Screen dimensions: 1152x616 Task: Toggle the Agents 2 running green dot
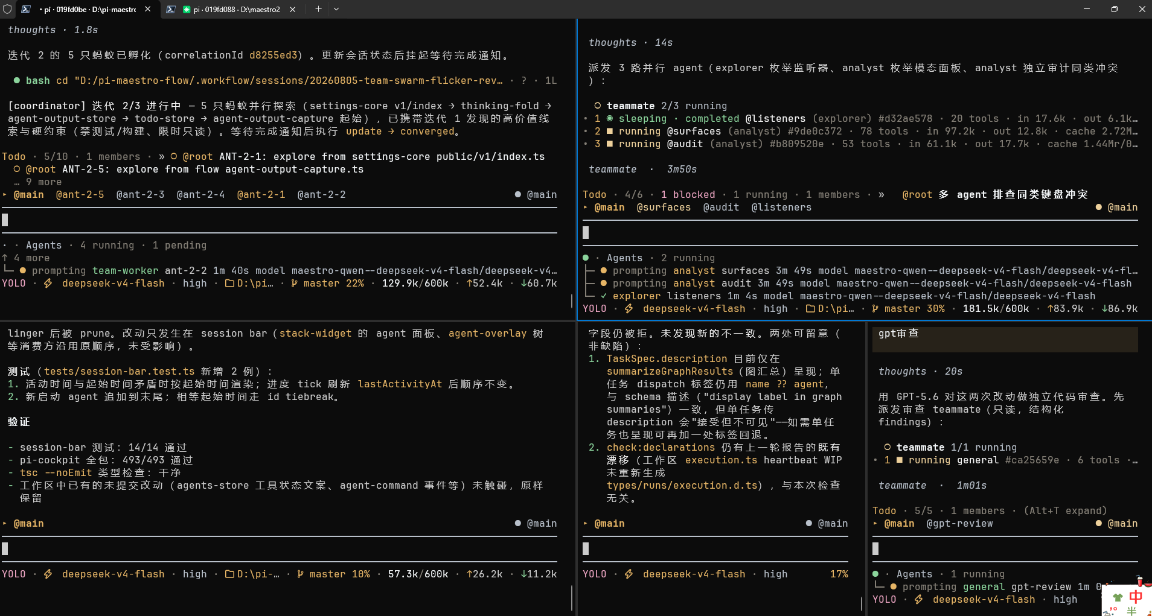pyautogui.click(x=585, y=258)
